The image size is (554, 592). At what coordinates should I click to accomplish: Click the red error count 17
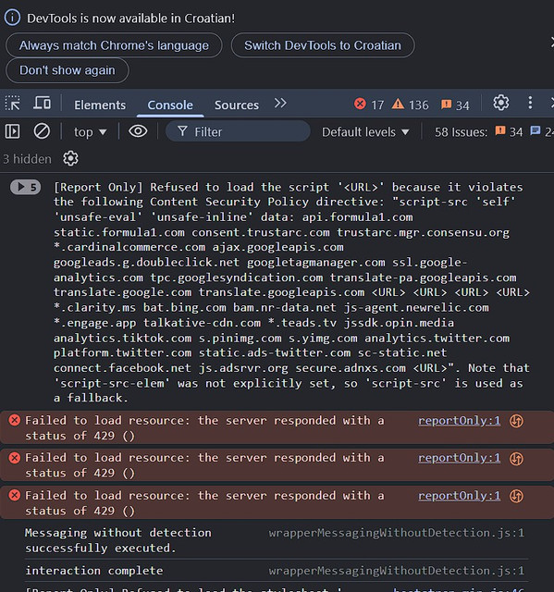coord(369,105)
